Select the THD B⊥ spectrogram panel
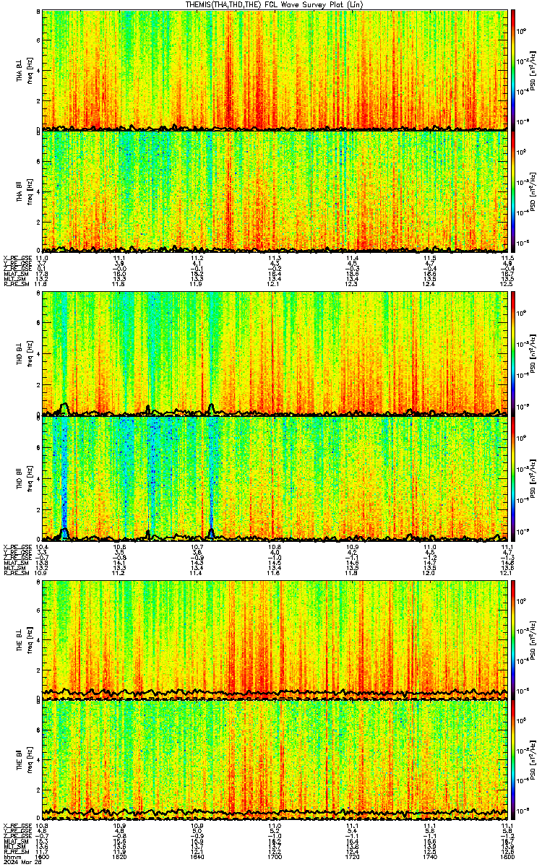The image size is (542, 867). (275, 353)
